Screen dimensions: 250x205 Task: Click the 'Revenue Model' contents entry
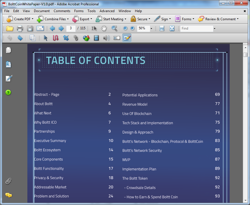pos(135,104)
